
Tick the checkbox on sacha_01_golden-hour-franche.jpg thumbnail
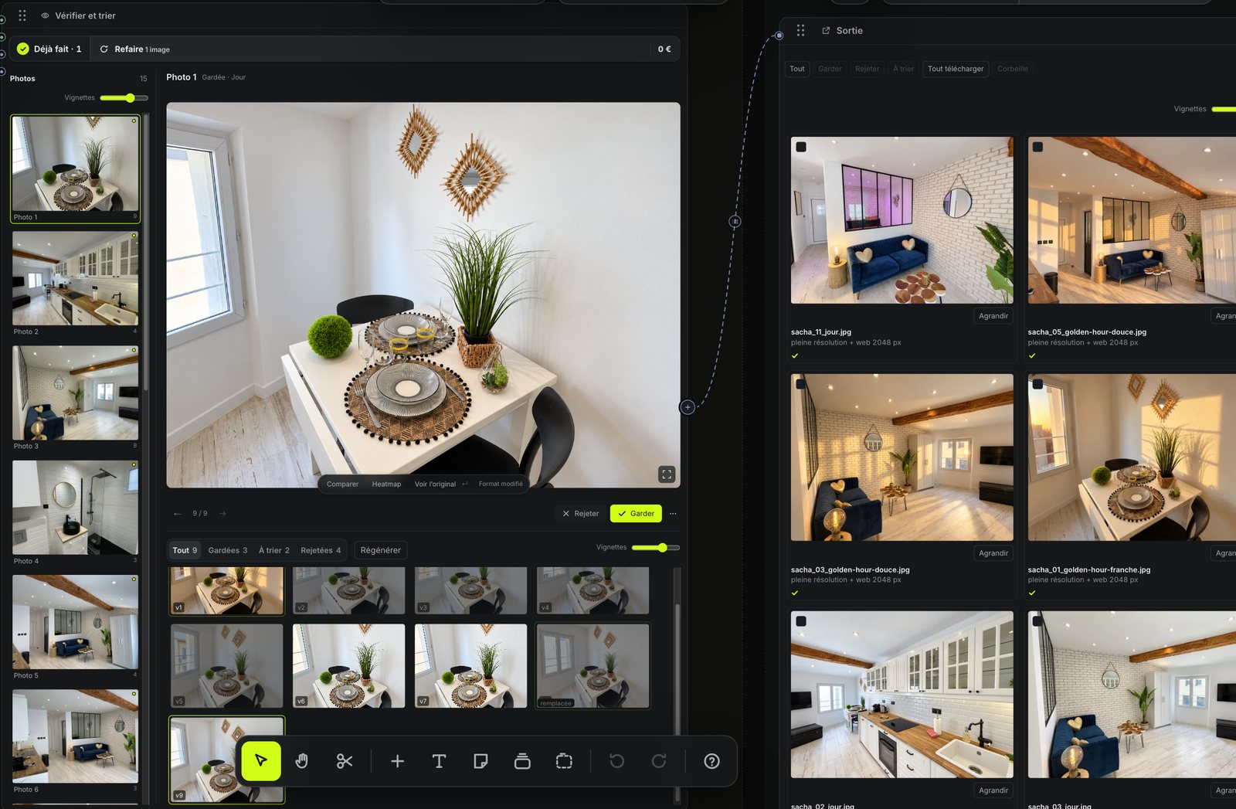pyautogui.click(x=1037, y=384)
